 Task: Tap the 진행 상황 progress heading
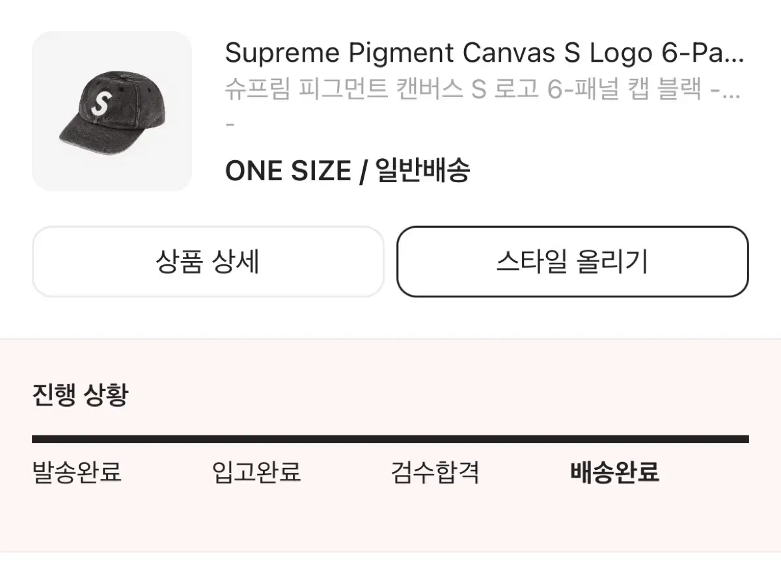pyautogui.click(x=81, y=395)
